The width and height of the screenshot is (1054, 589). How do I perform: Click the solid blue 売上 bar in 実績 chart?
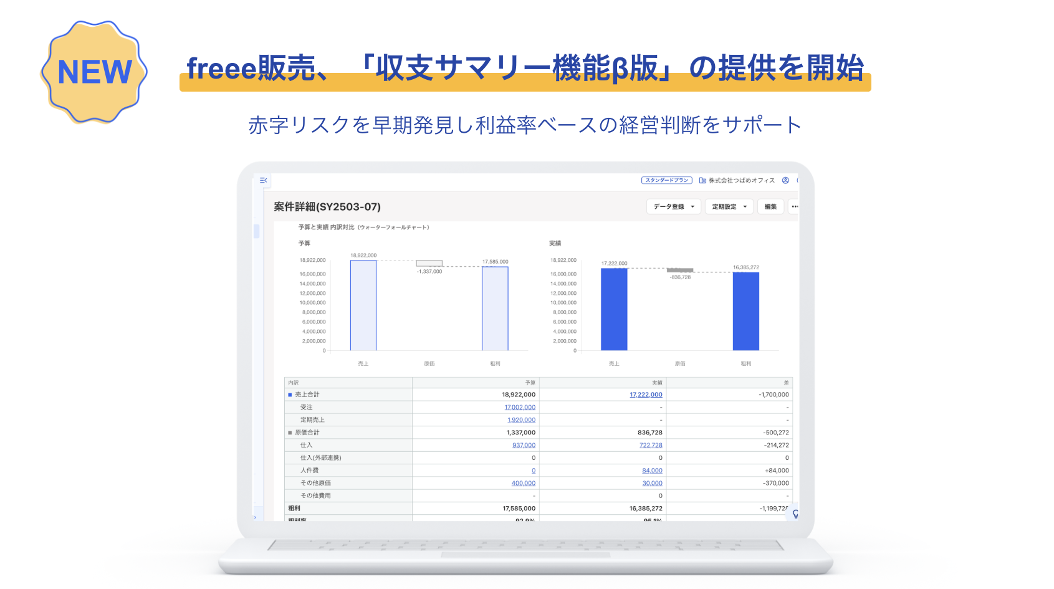pyautogui.click(x=614, y=309)
